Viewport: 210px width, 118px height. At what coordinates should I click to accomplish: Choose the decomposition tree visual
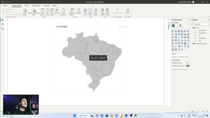tap(179, 47)
